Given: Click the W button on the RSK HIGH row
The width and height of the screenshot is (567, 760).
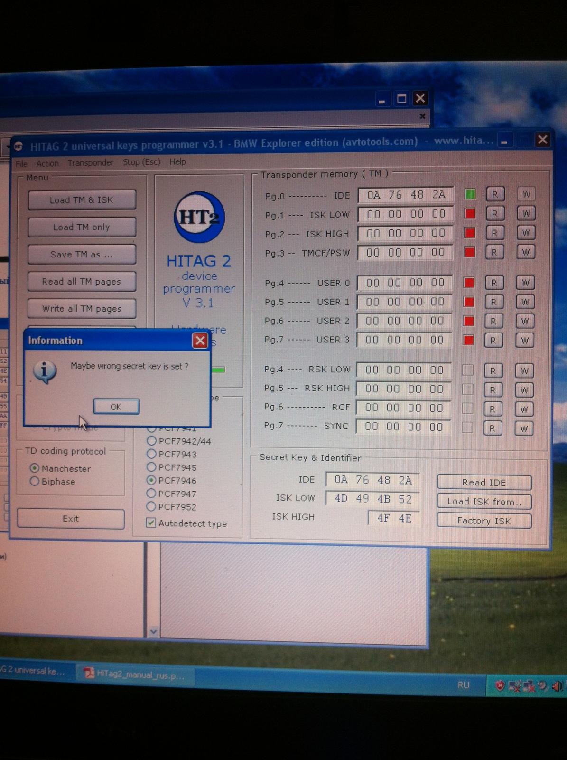Looking at the screenshot, I should (x=524, y=390).
